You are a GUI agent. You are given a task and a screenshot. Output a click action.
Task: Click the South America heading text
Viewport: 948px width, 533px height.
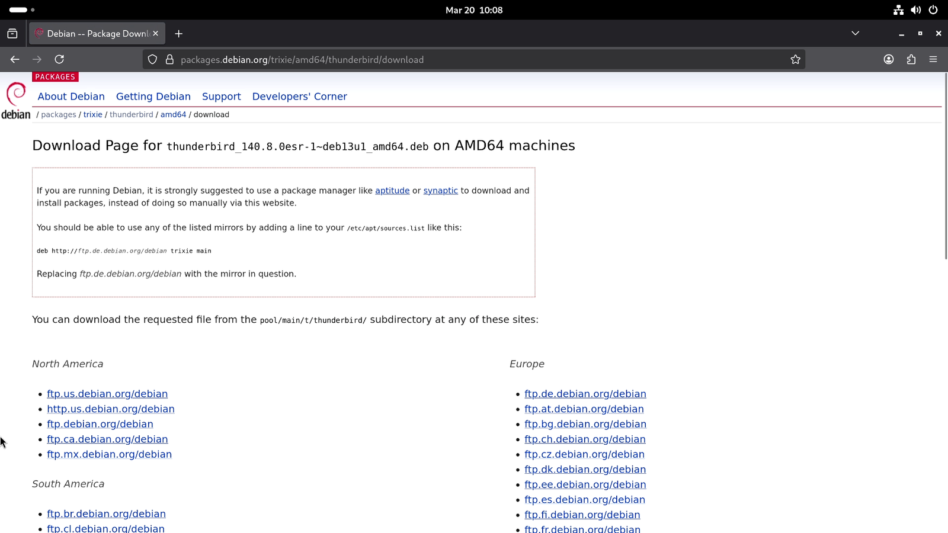tap(68, 484)
